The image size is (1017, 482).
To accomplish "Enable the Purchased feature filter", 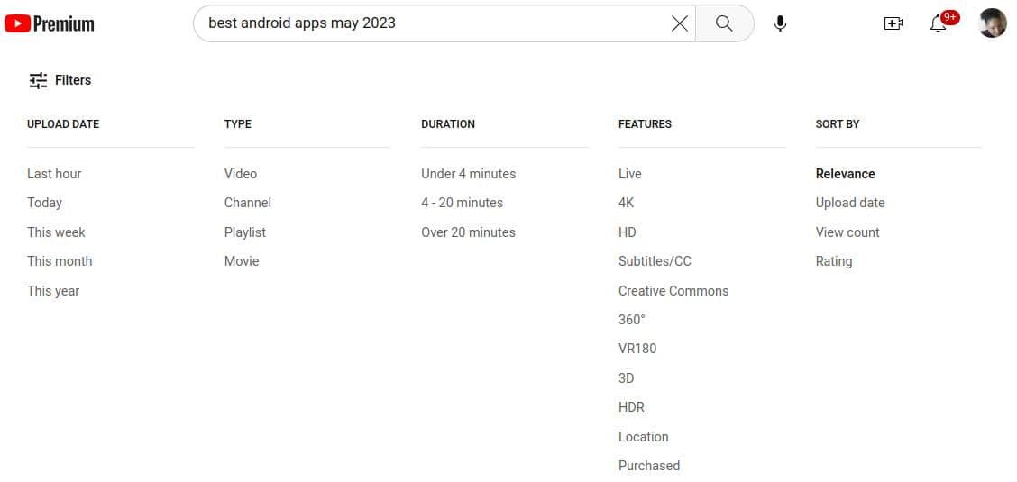I will pyautogui.click(x=649, y=466).
